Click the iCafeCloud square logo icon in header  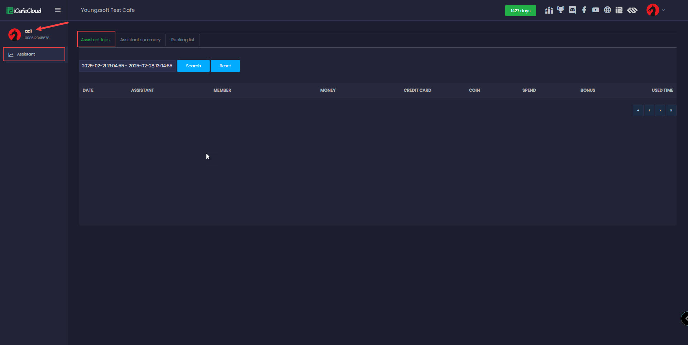[619, 10]
